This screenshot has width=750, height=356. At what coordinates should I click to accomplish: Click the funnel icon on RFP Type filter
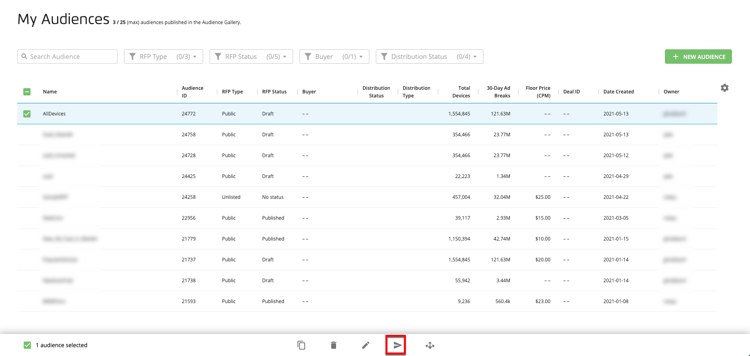(x=132, y=57)
